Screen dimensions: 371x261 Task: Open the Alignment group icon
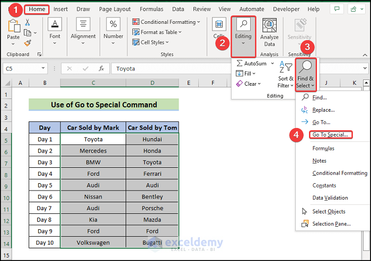pos(83,24)
